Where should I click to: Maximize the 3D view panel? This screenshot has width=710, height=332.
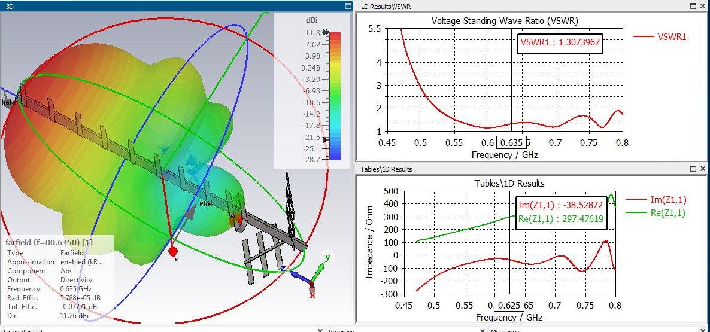pyautogui.click(x=348, y=7)
